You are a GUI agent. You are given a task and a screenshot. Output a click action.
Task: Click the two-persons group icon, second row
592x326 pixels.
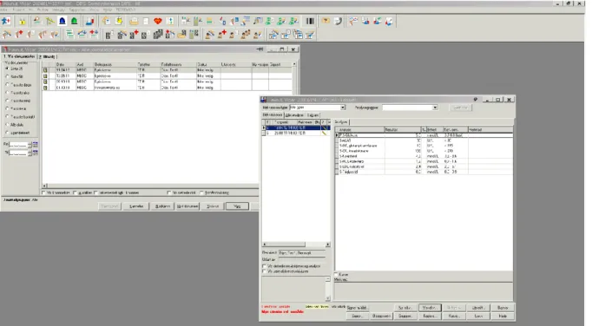click(x=246, y=35)
